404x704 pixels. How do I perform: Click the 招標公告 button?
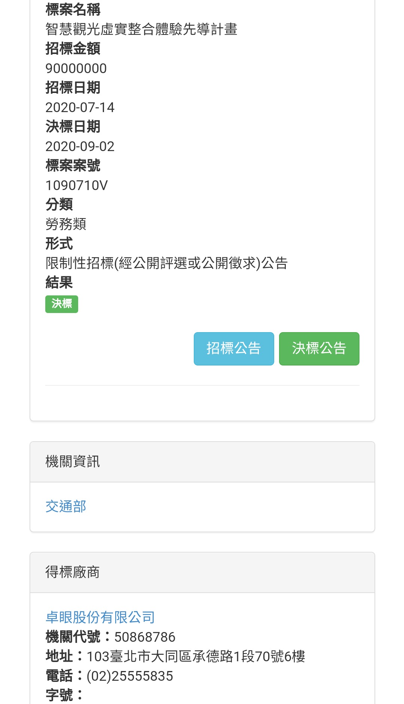coord(234,349)
